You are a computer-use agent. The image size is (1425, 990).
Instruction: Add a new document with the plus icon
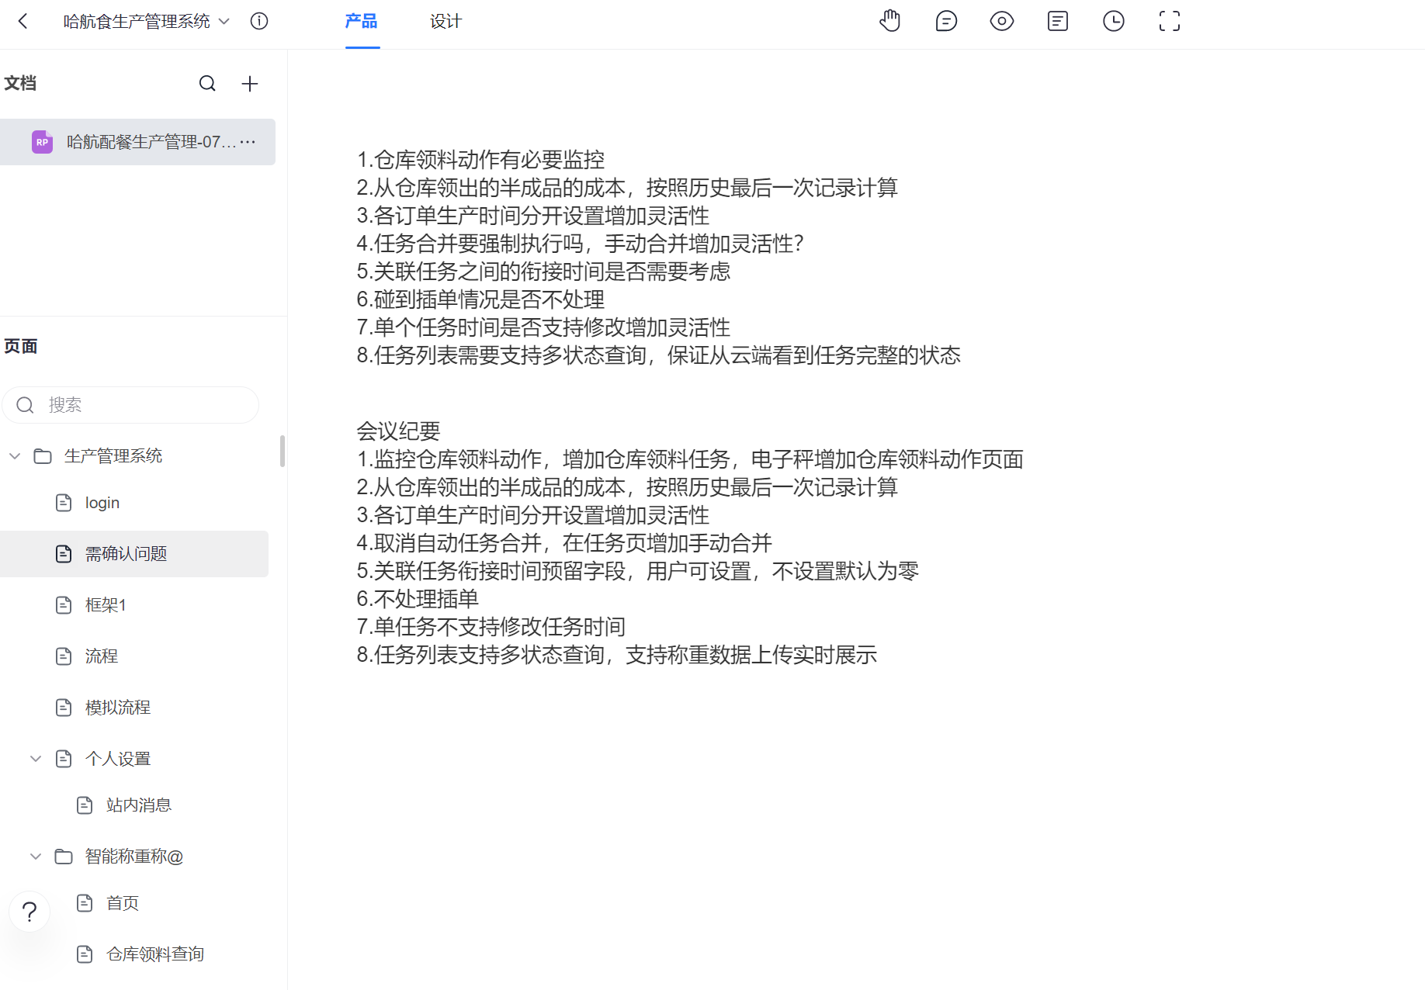pyautogui.click(x=250, y=83)
